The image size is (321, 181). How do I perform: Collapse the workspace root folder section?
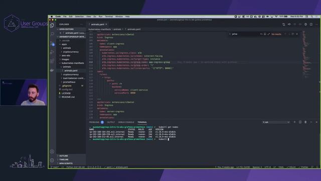[x=71, y=37]
